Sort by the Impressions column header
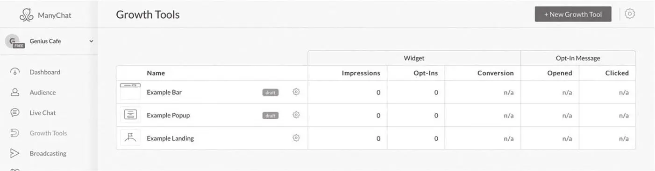 (x=361, y=73)
